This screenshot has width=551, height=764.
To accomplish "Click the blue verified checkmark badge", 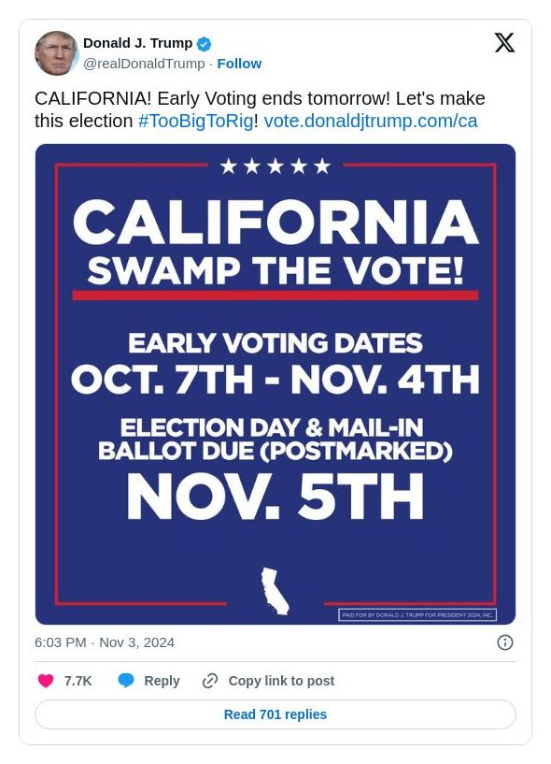I will pos(204,42).
